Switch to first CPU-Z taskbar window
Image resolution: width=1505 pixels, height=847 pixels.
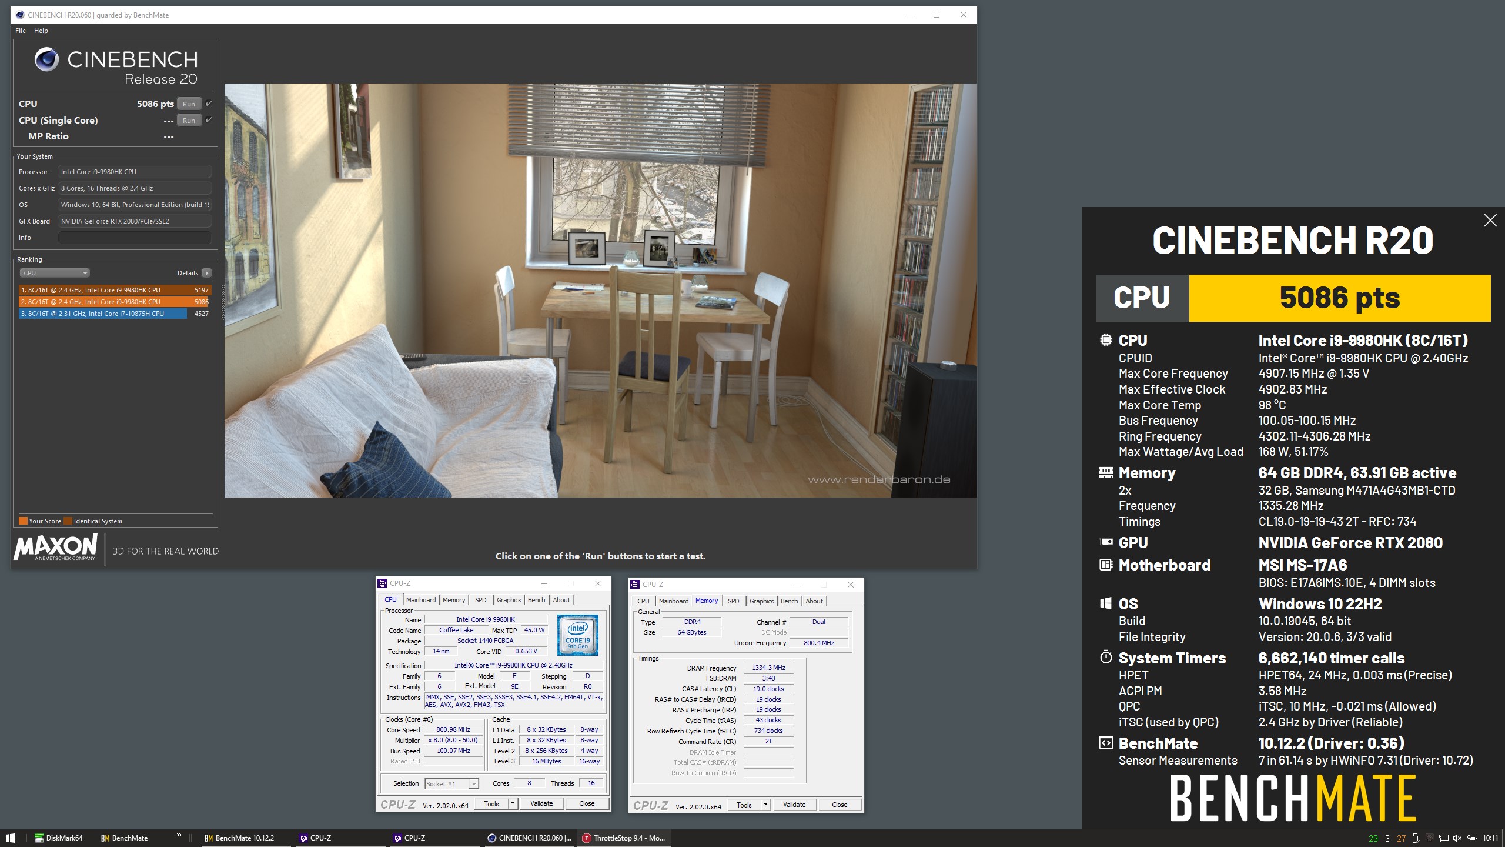(x=341, y=838)
